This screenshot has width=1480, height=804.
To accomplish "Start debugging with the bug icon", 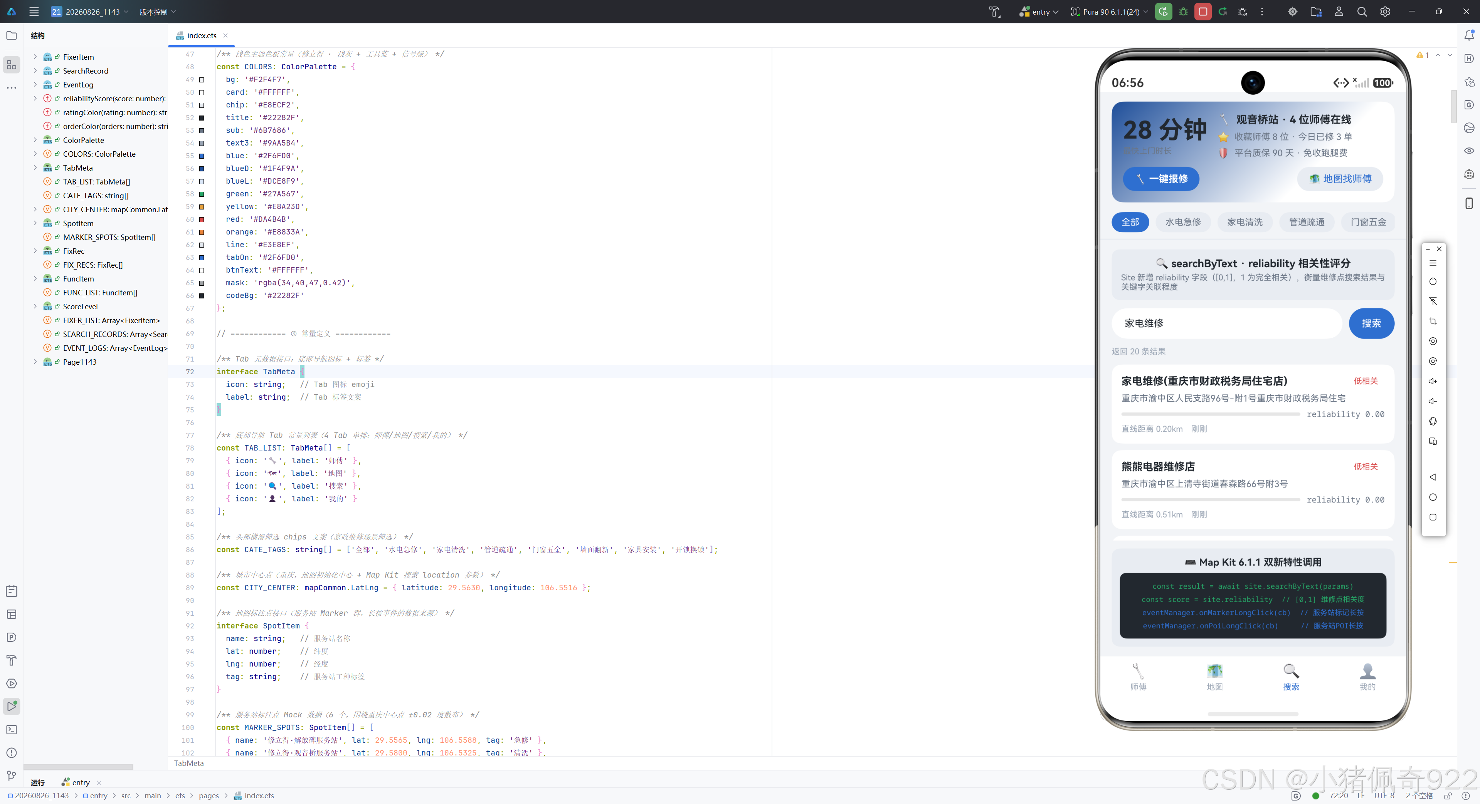I will point(1183,12).
